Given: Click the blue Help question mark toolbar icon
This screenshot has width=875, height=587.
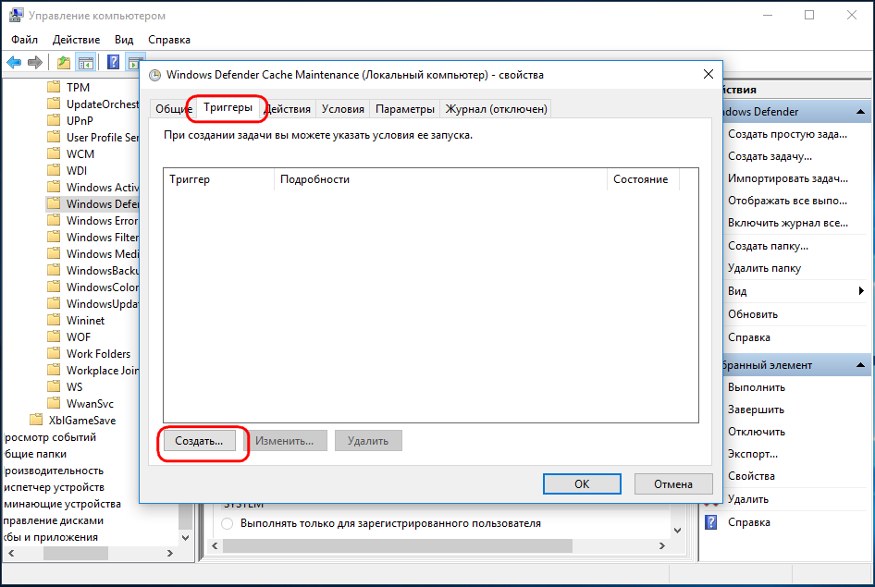Looking at the screenshot, I should [113, 62].
